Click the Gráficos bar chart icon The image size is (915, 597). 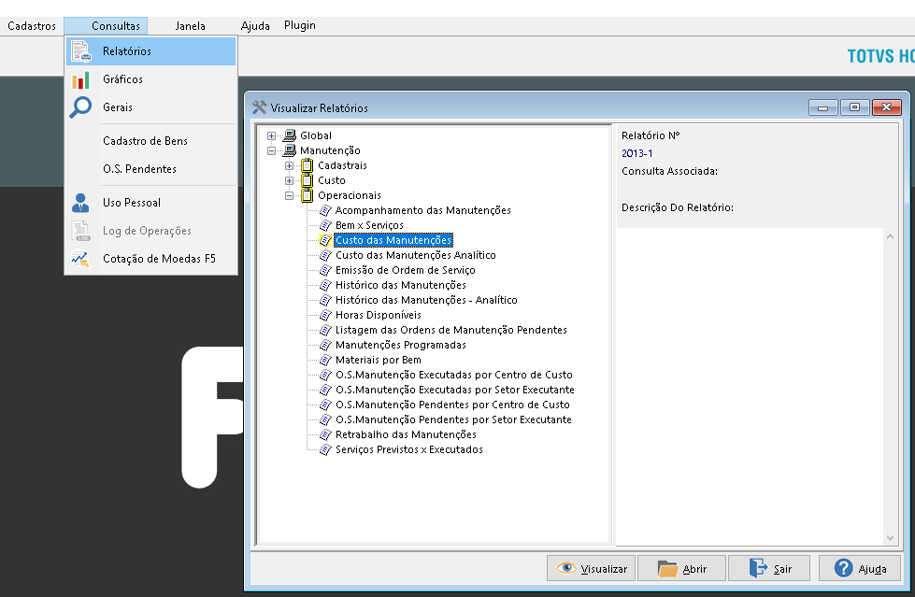pos(80,80)
